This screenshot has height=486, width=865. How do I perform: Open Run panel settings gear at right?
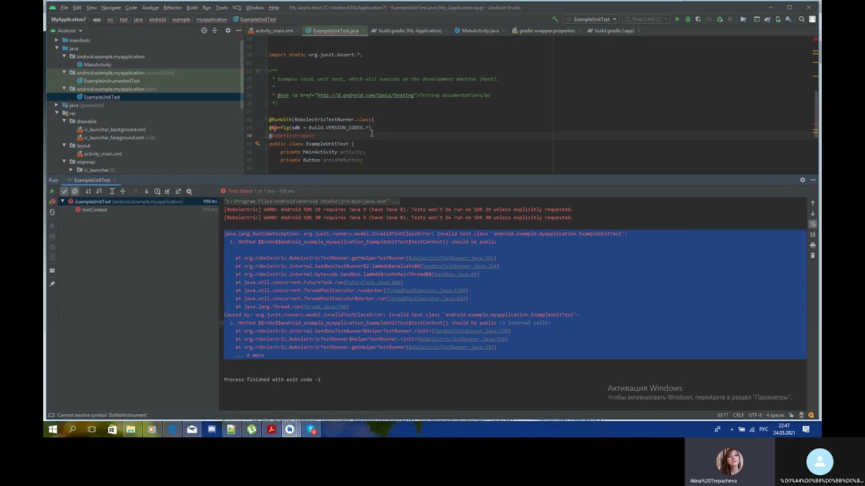[802, 180]
